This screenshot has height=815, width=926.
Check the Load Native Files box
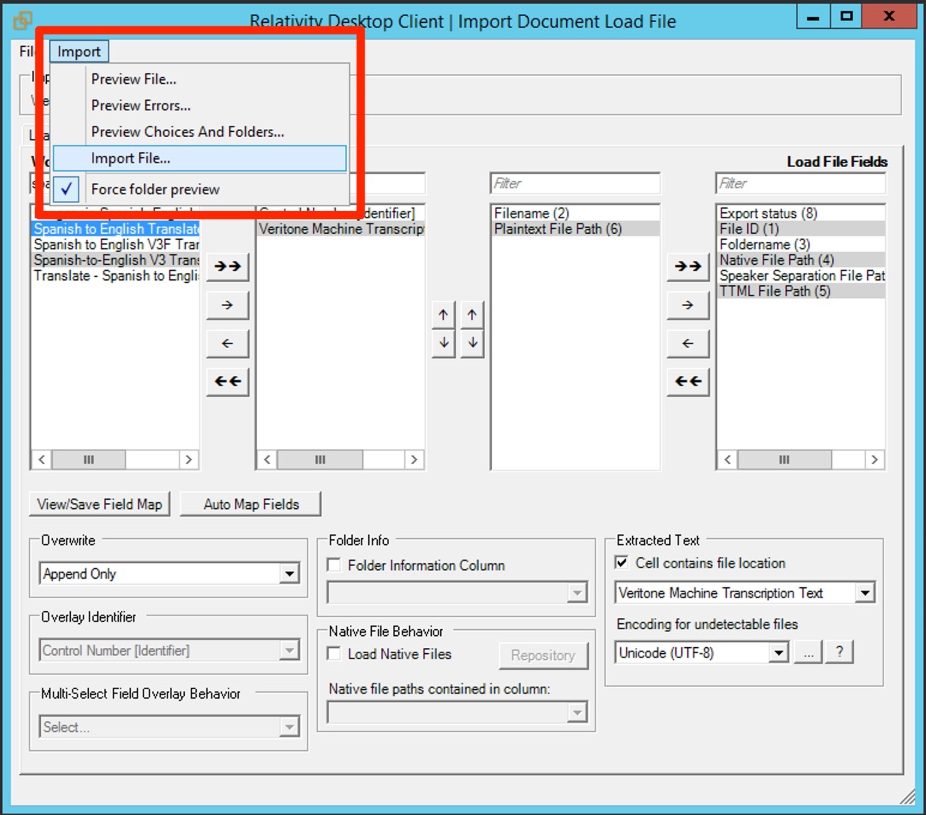click(x=334, y=654)
